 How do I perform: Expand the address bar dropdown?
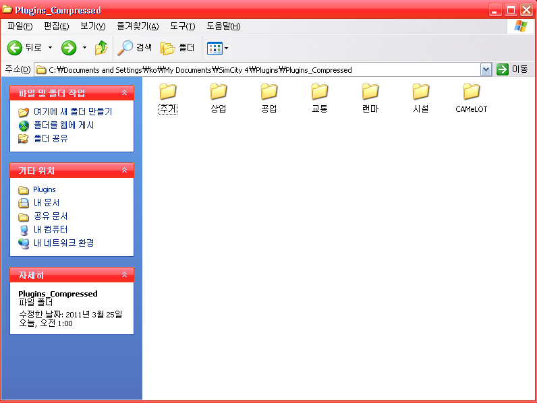point(486,70)
